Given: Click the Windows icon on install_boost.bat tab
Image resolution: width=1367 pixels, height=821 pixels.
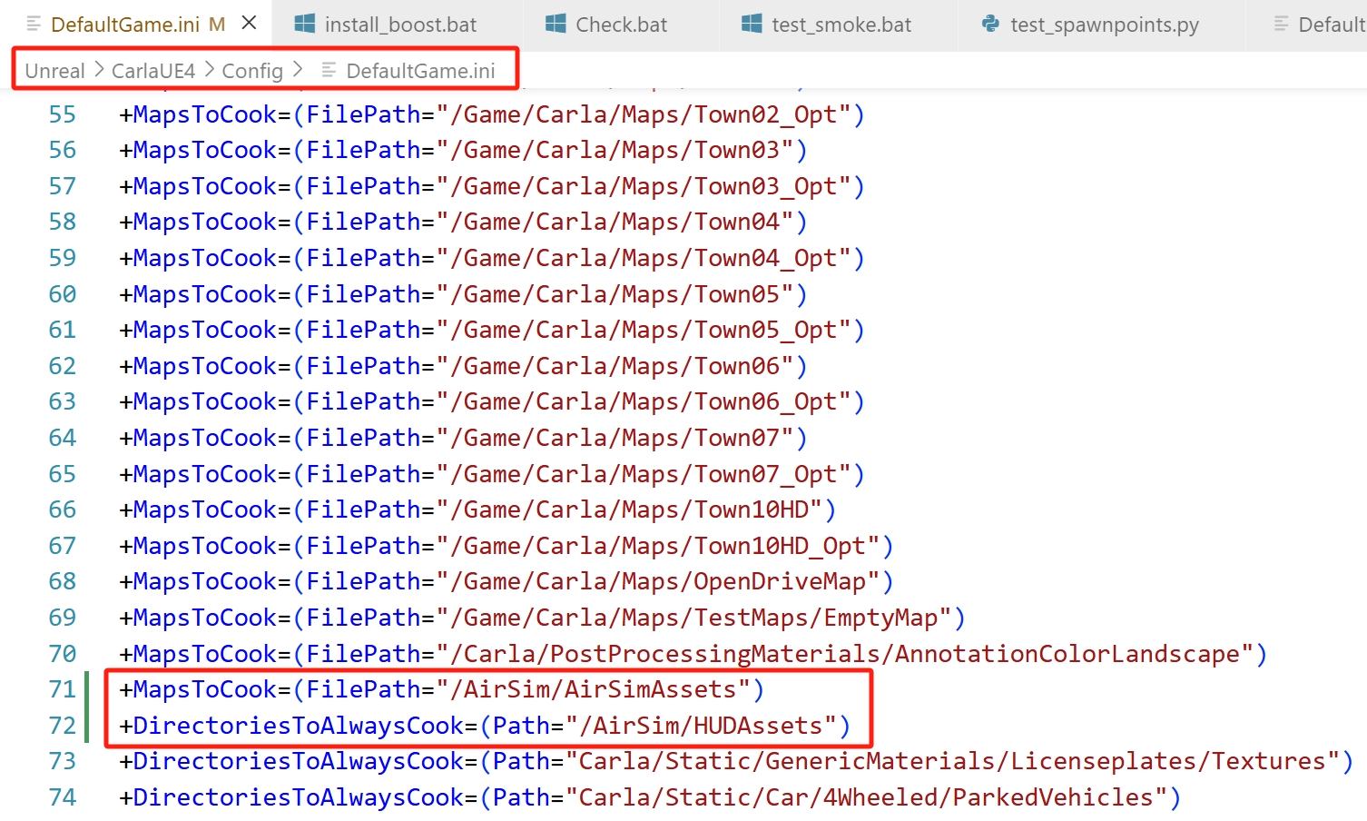Looking at the screenshot, I should click(305, 24).
